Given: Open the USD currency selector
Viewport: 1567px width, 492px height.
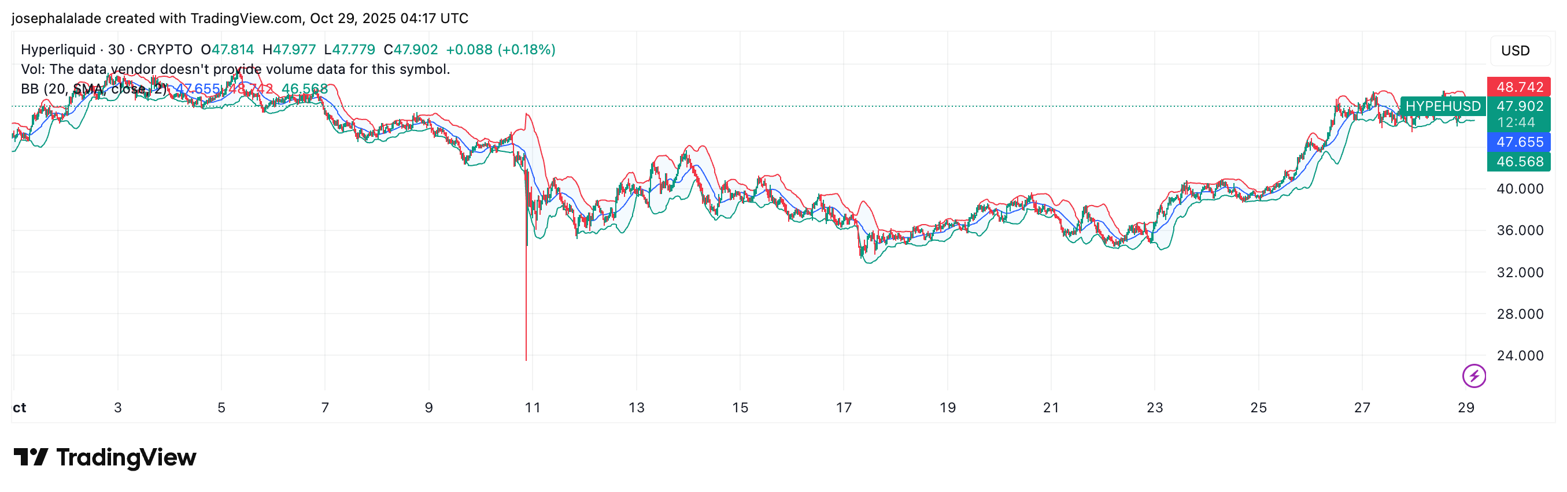Looking at the screenshot, I should coord(1515,50).
